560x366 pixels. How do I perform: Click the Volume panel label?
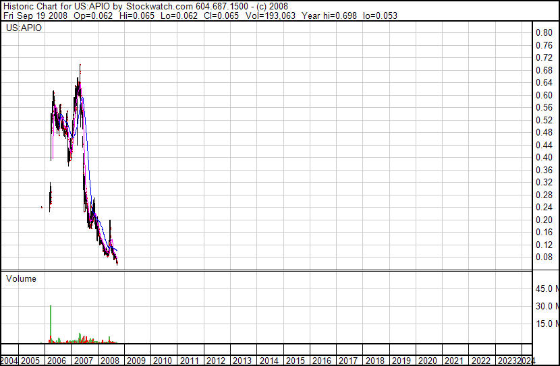[x=21, y=278]
